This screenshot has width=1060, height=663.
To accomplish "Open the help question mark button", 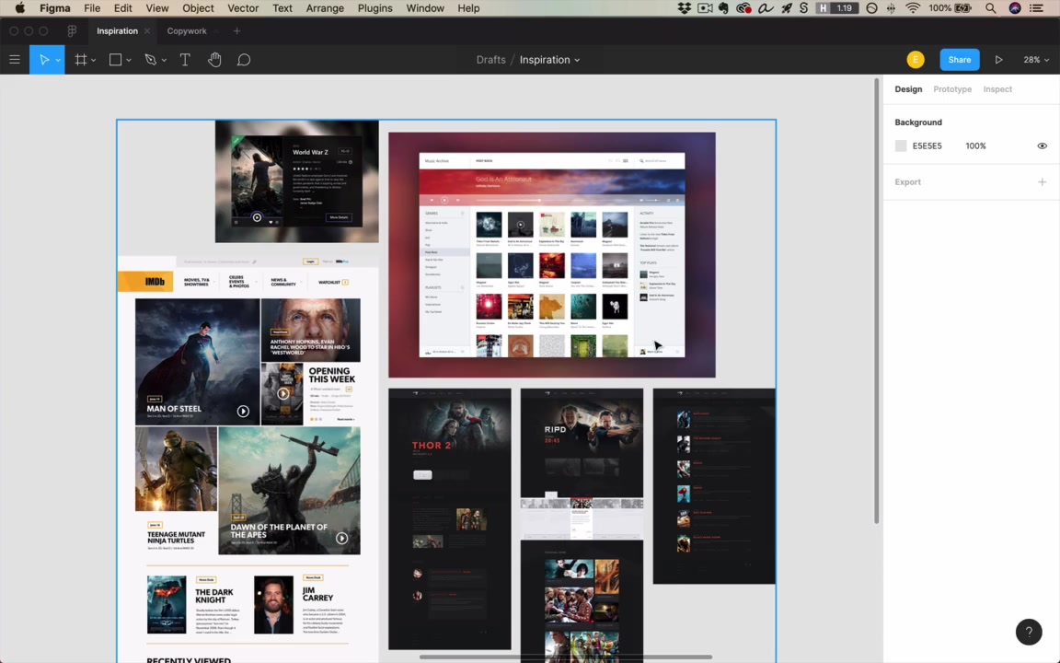I will 1029,632.
